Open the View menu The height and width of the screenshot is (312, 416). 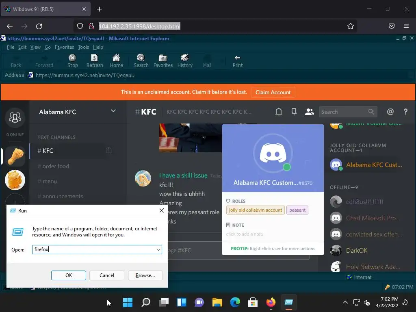coord(35,47)
